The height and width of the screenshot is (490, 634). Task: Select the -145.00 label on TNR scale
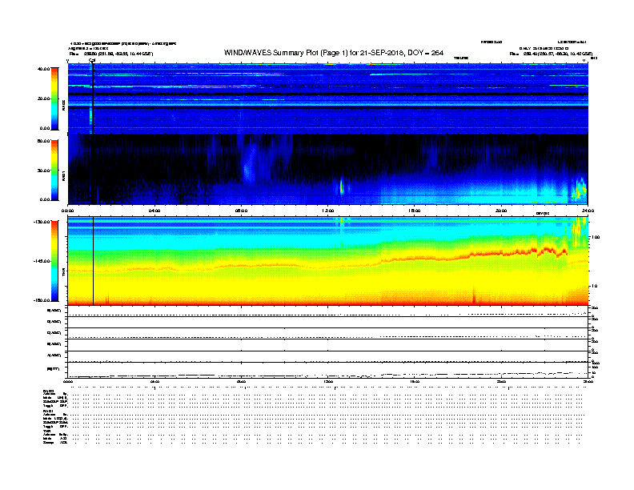(x=42, y=261)
